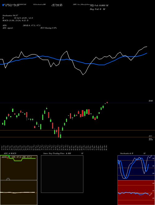Image resolution: width=155 pixels, height=205 pixels.
Task: Click inside the empty Intra Day chart box
Action: [62, 174]
